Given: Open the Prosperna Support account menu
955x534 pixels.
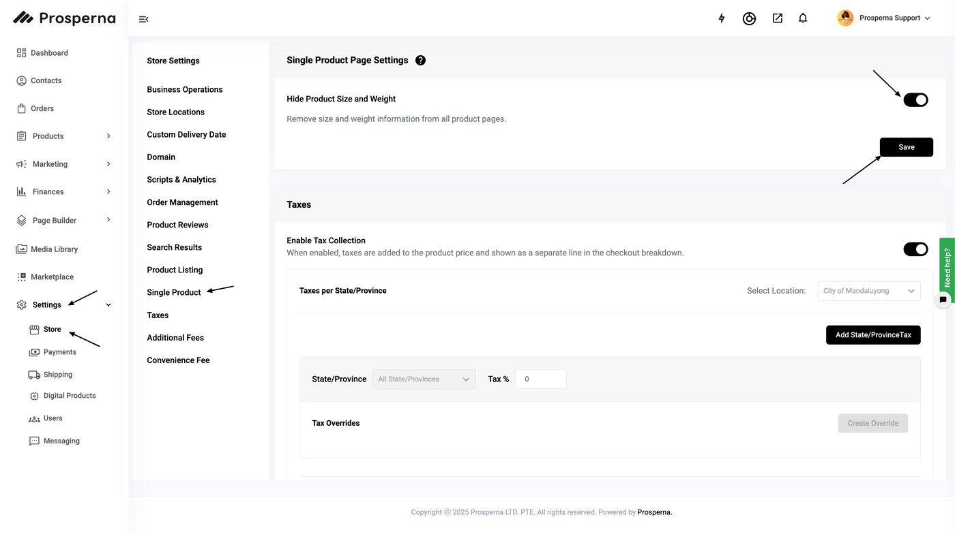Looking at the screenshot, I should (x=884, y=18).
